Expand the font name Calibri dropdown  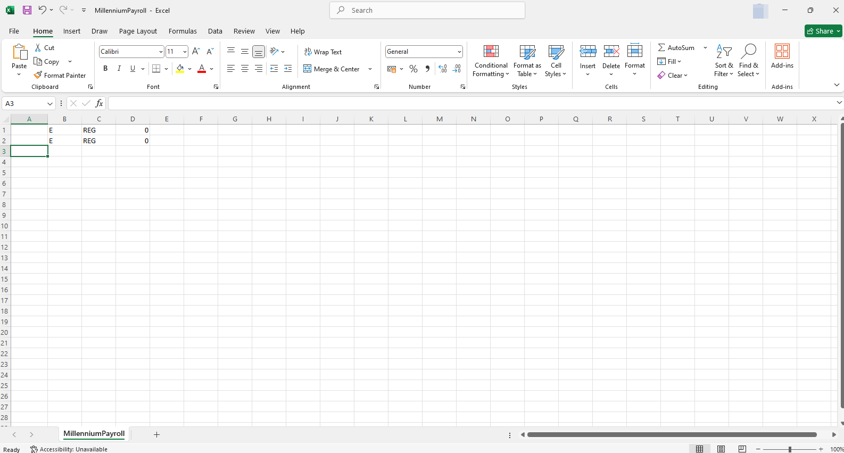tap(161, 52)
